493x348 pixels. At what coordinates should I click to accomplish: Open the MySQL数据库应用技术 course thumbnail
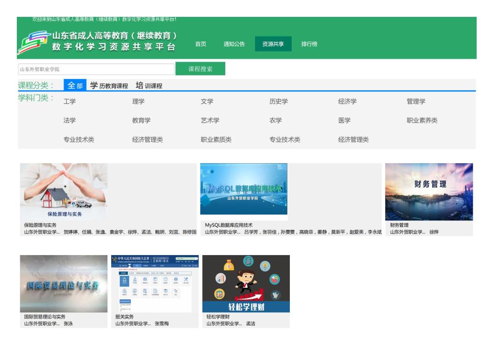pos(244,192)
